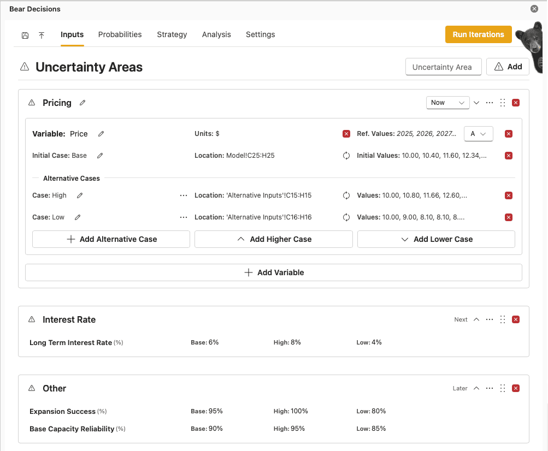
Task: Edit the Pricing area name pencil
Action: pos(83,103)
